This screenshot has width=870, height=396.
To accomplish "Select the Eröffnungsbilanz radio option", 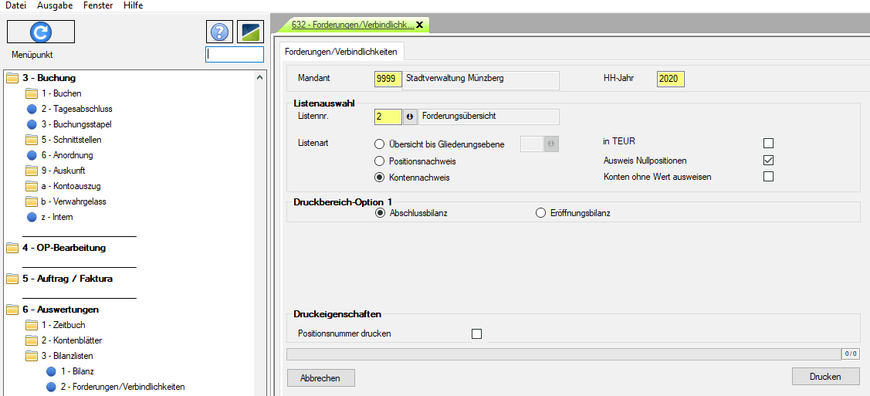I will pyautogui.click(x=540, y=213).
